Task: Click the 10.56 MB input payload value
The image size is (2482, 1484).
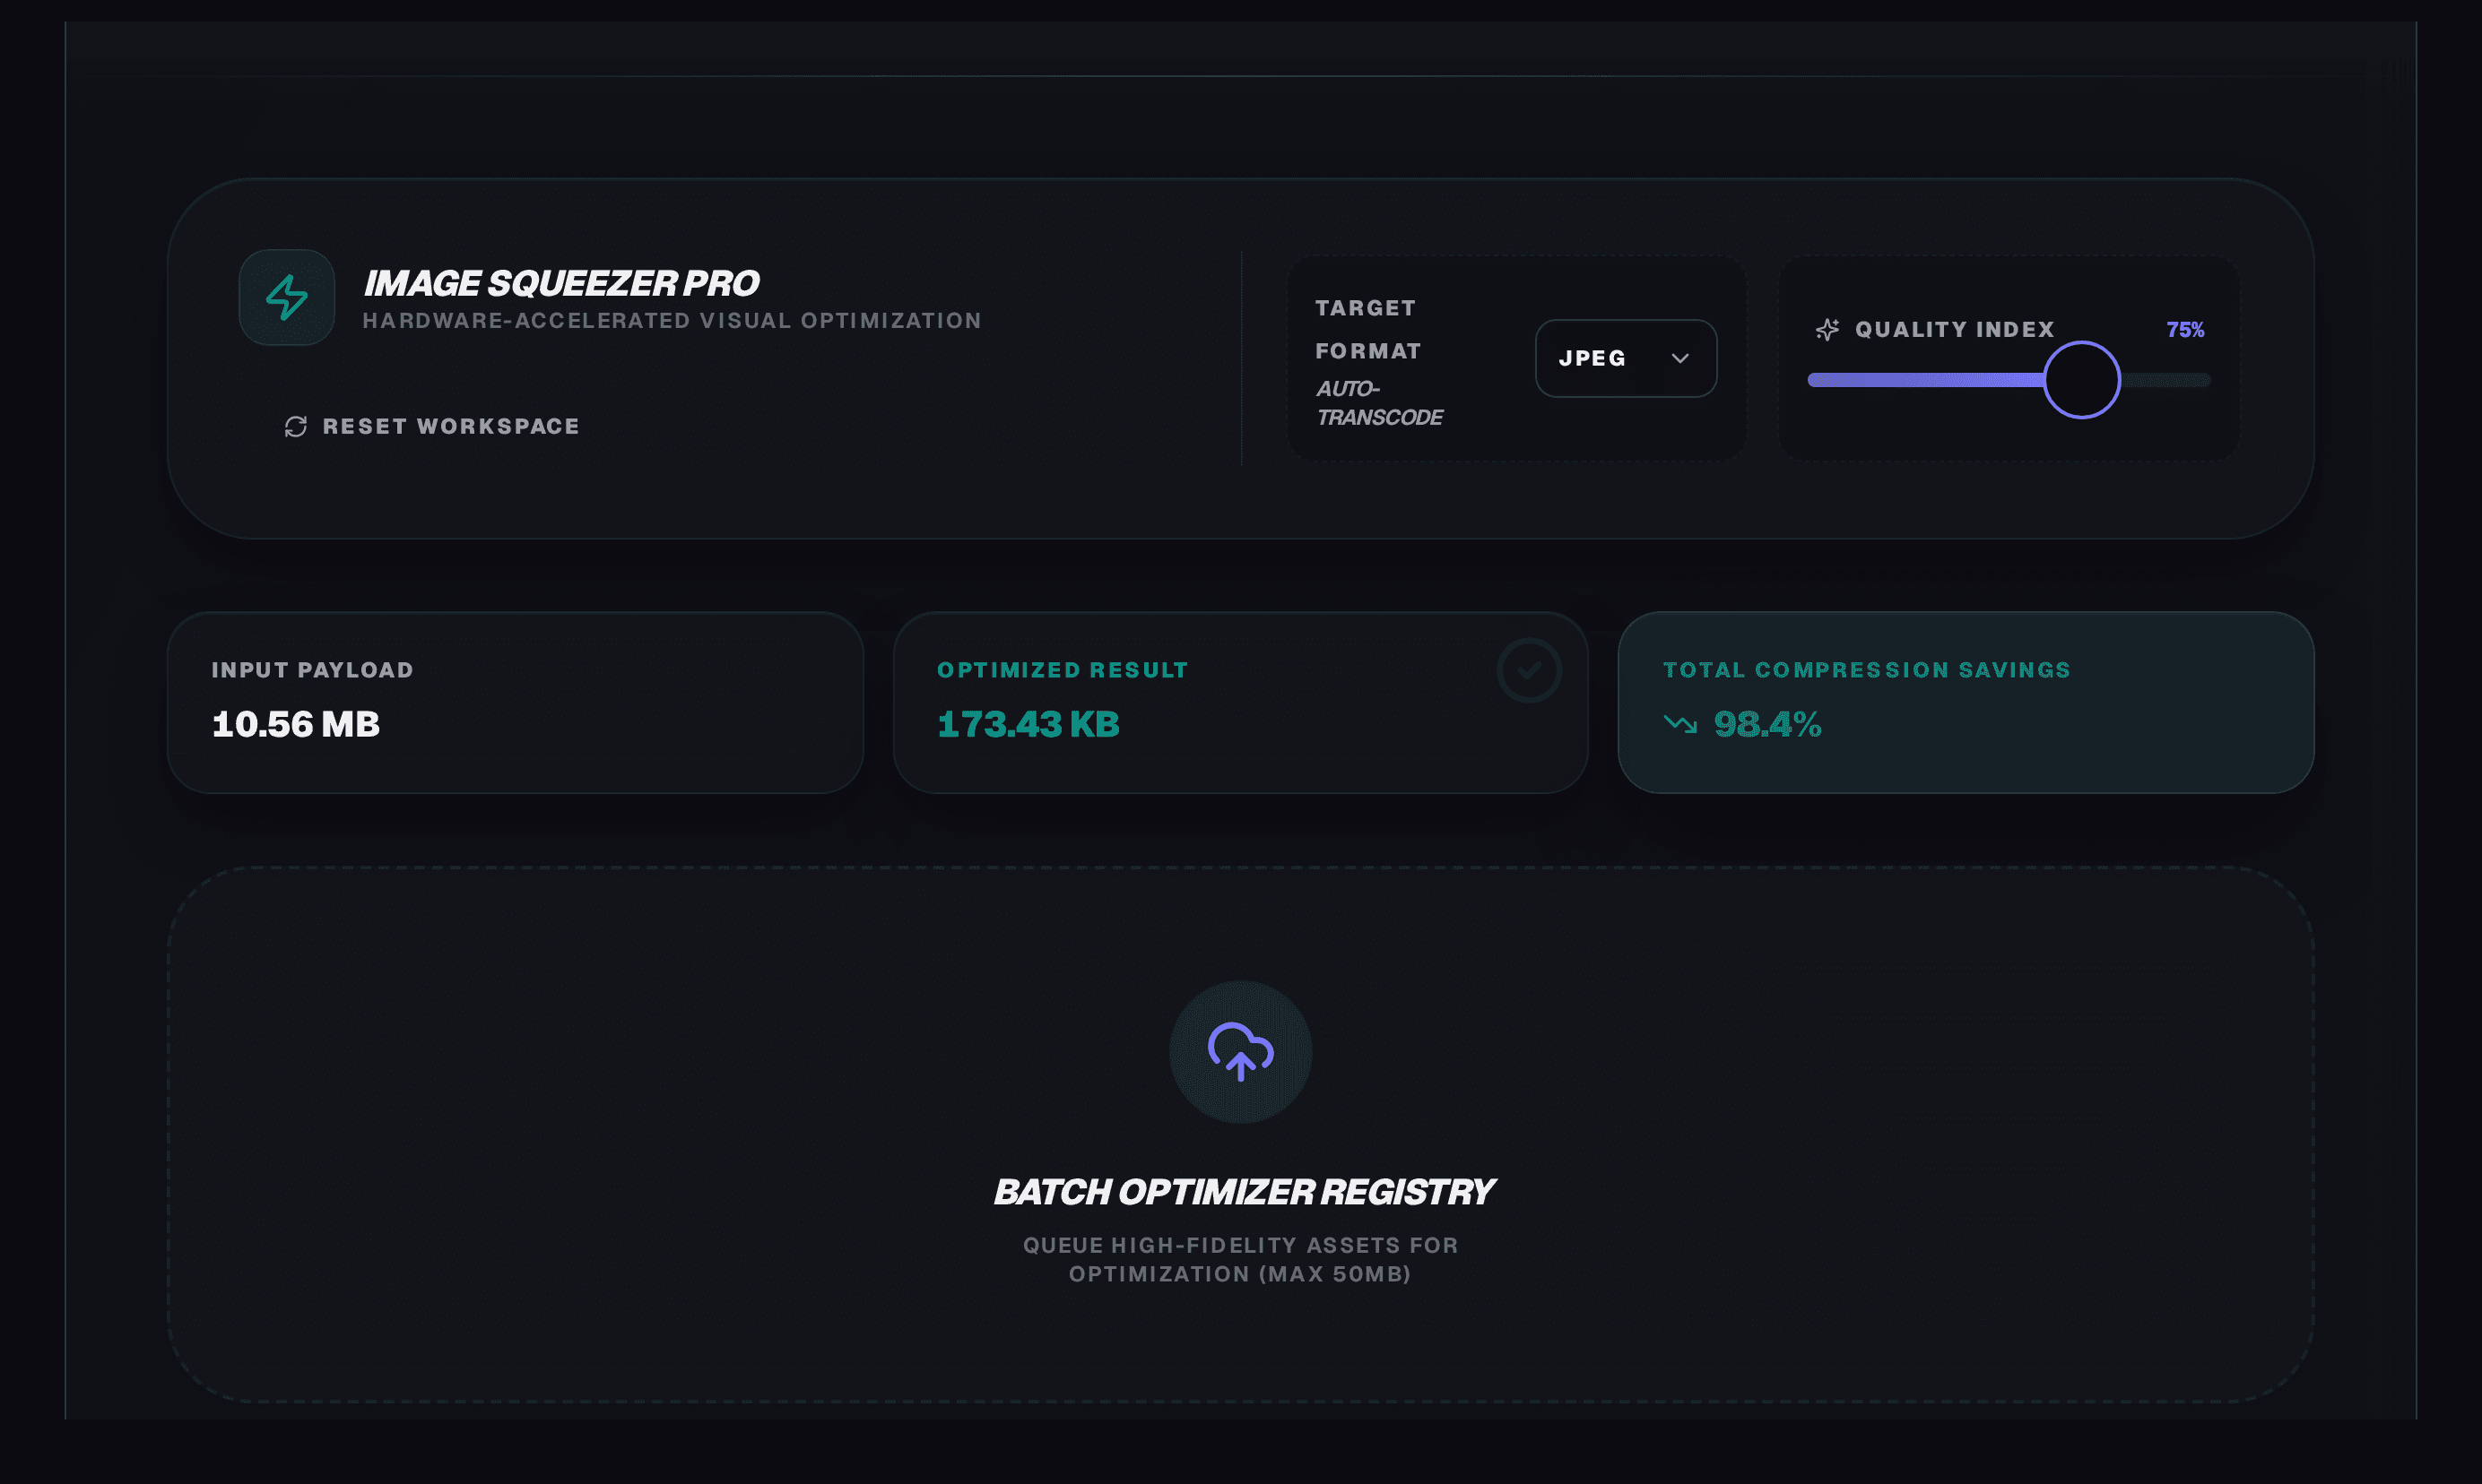Action: 296,725
